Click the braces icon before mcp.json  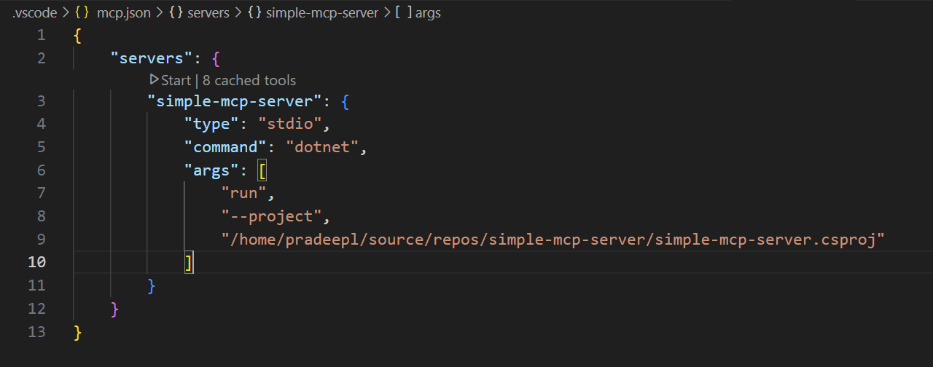point(82,13)
